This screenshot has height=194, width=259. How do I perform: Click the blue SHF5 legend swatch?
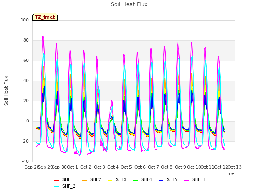click(x=161, y=180)
